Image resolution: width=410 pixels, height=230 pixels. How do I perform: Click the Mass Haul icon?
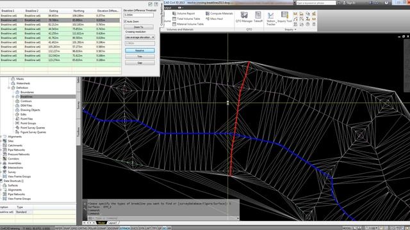208,19
